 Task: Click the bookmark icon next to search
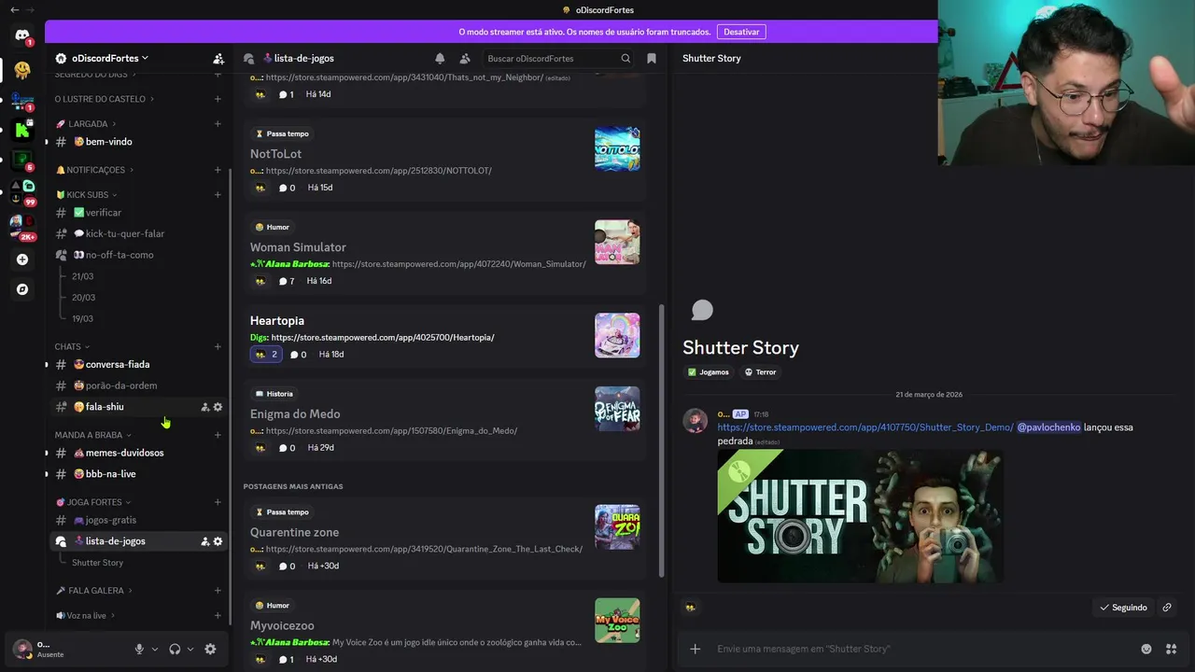652,58
